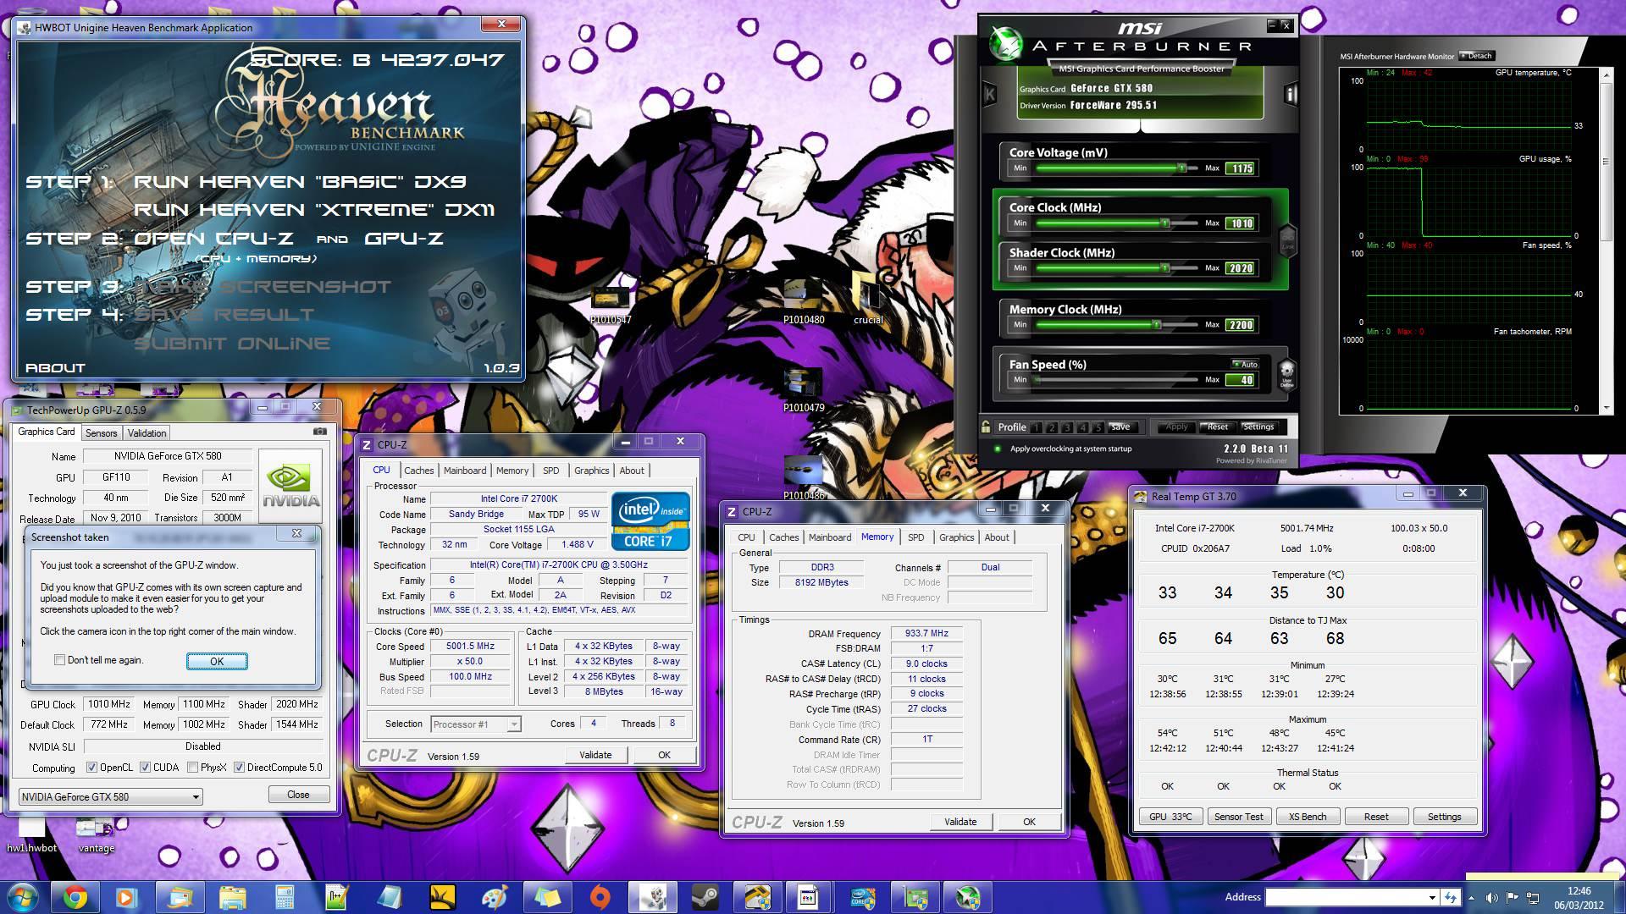The width and height of the screenshot is (1626, 914).
Task: Open Google Chrome from the taskbar
Action: pos(75,897)
